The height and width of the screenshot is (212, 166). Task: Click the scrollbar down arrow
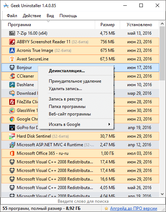click(162, 194)
